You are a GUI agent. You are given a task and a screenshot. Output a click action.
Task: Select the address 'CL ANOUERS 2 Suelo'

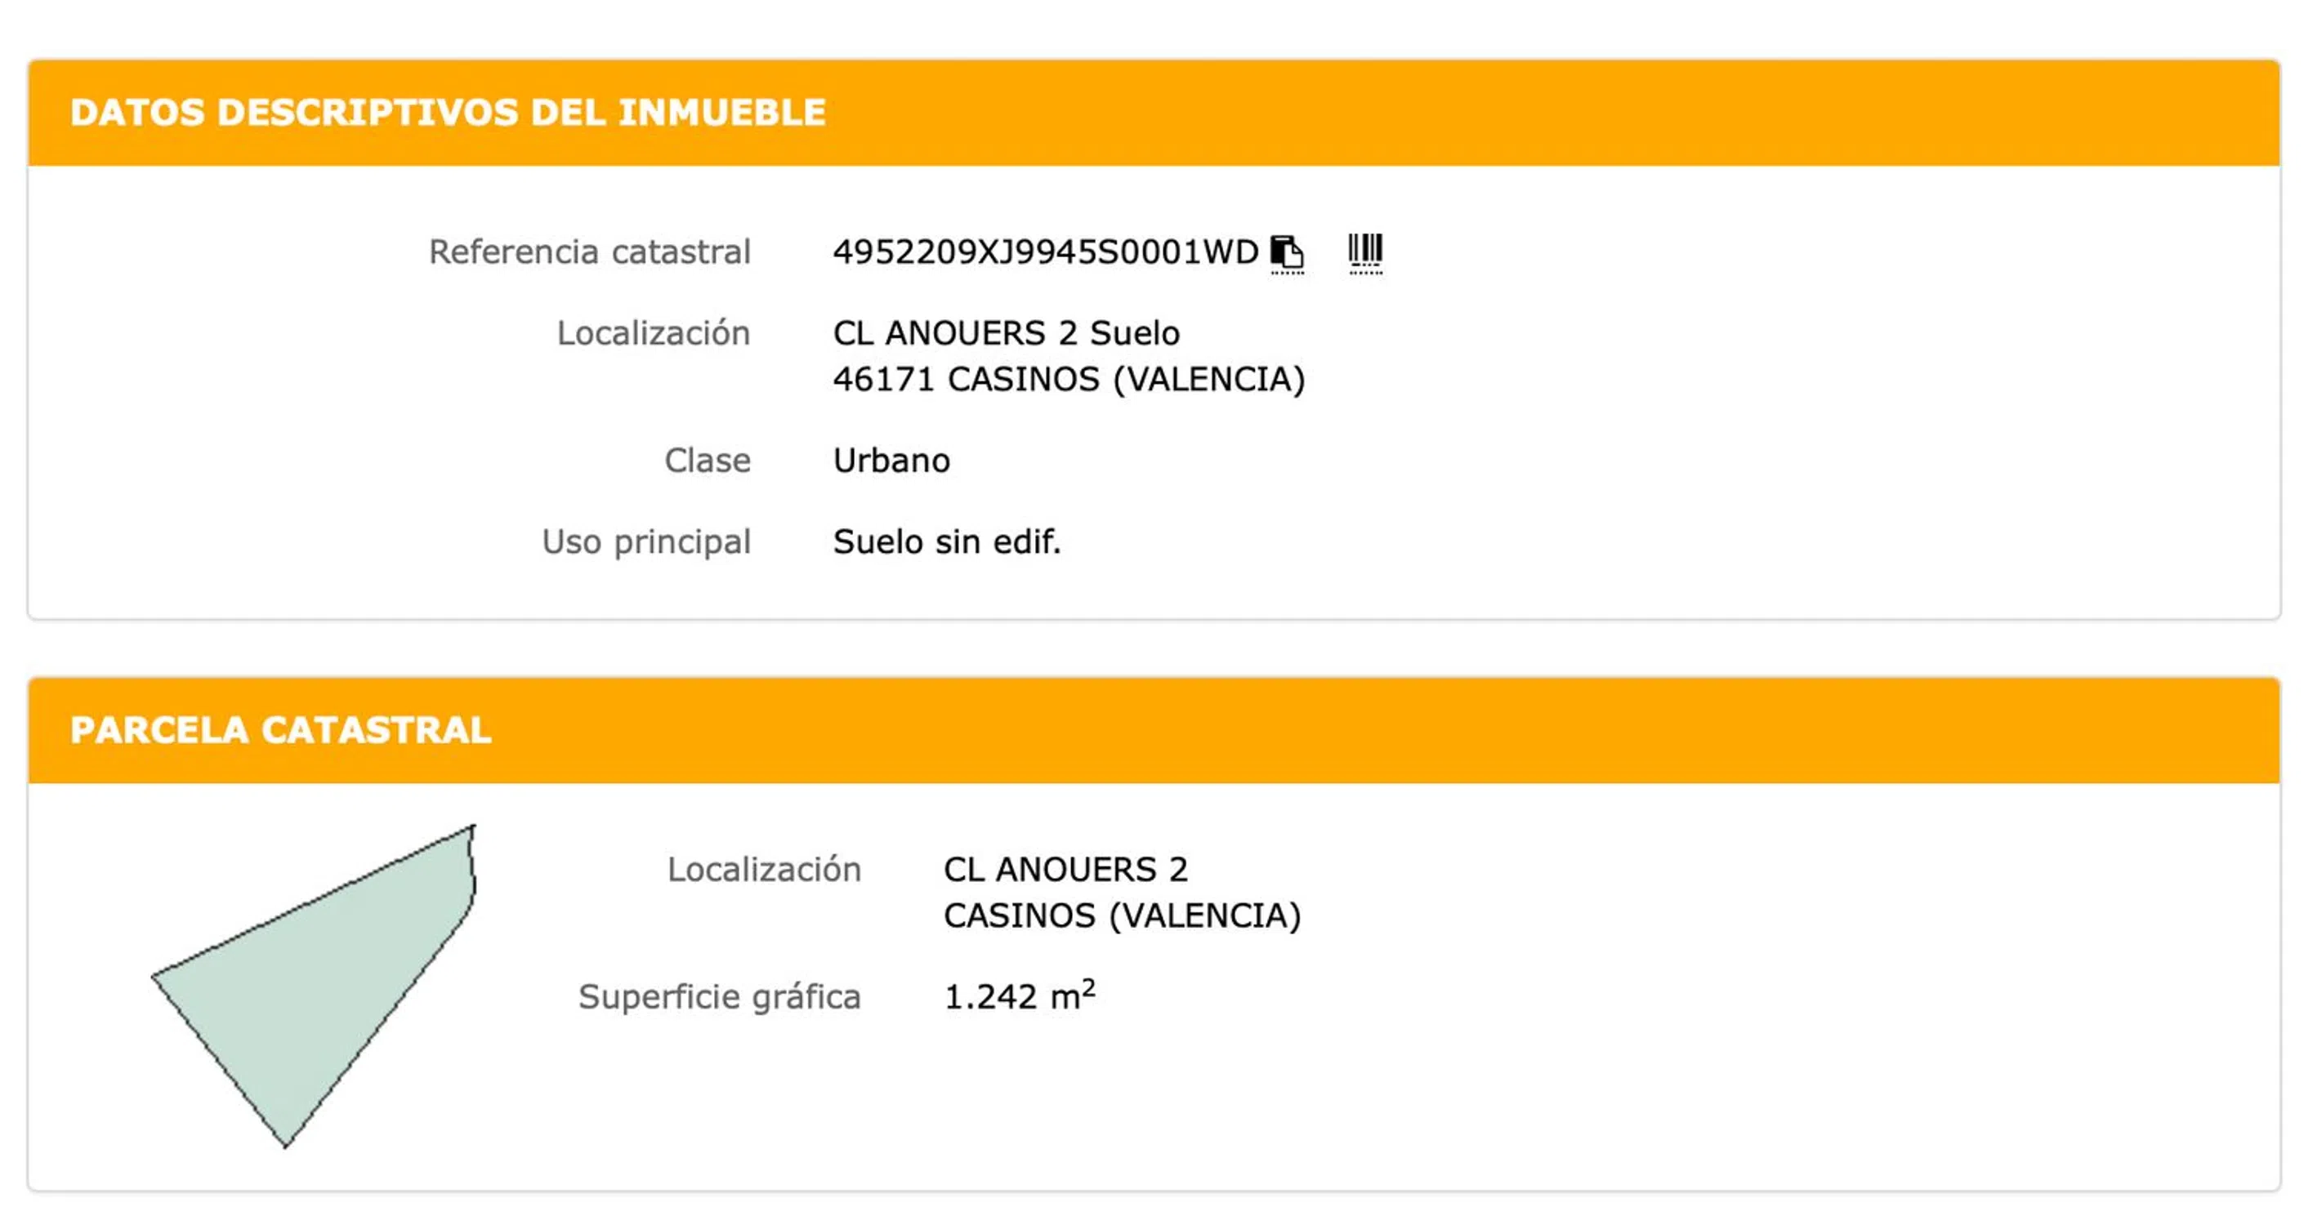[1007, 333]
